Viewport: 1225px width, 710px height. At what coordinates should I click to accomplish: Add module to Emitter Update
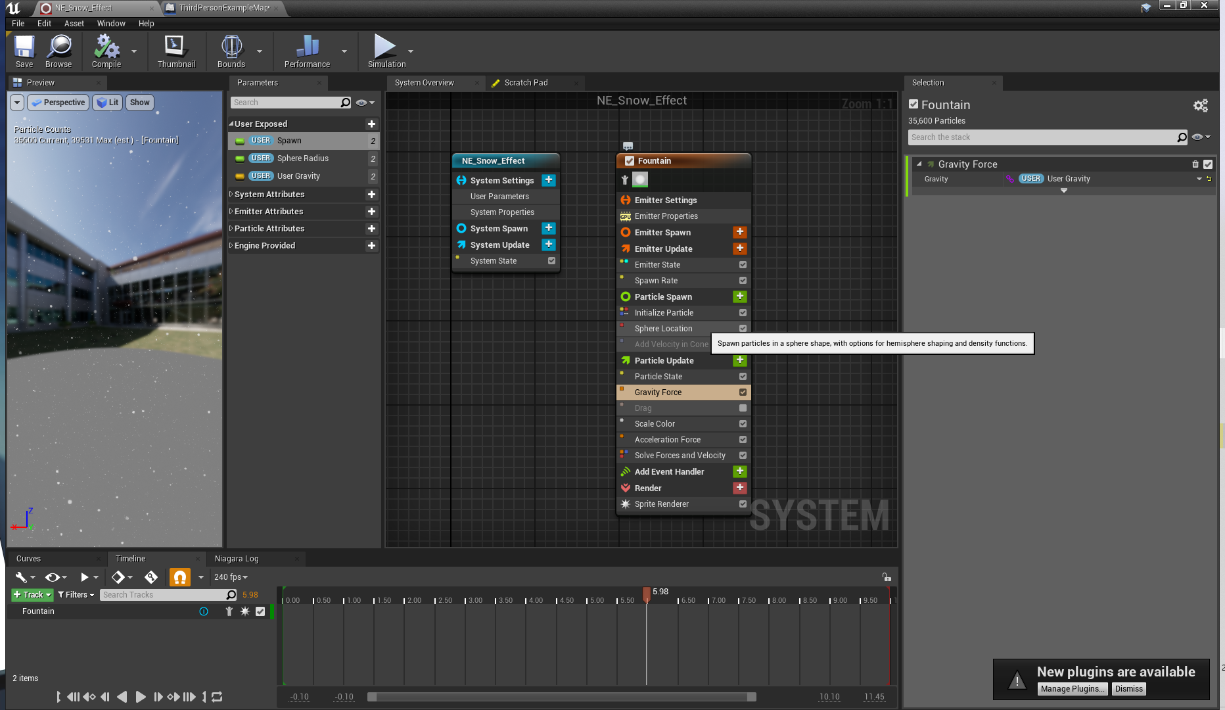click(740, 248)
